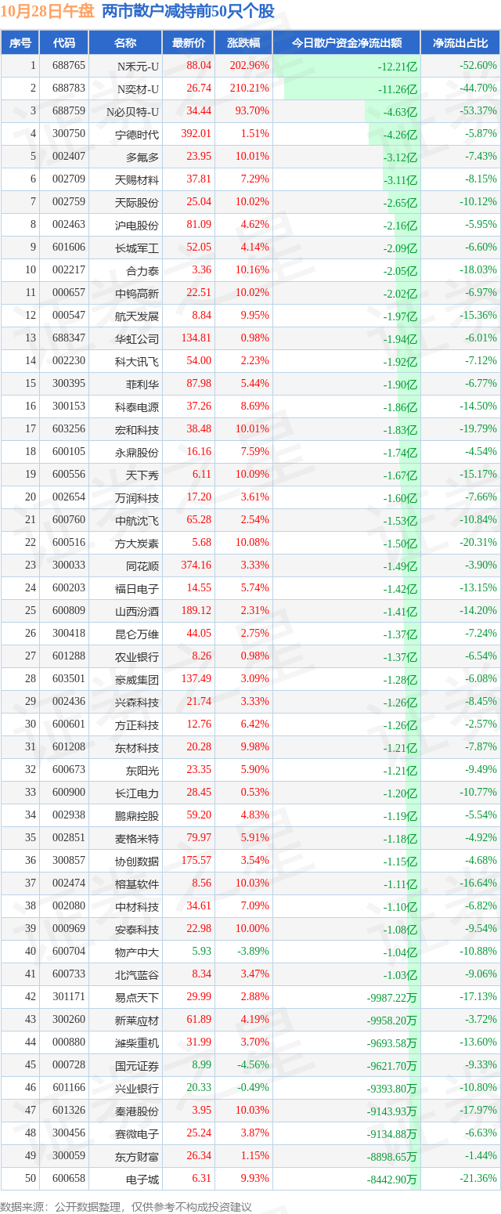Click stock name 沪电股份
This screenshot has width=501, height=1214.
137,225
